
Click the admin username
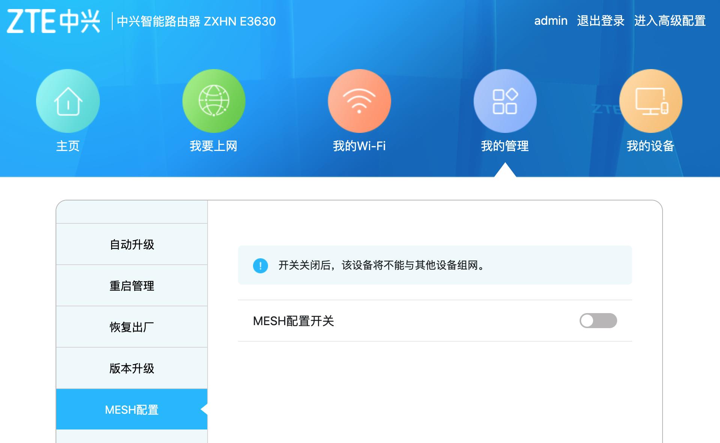[551, 21]
